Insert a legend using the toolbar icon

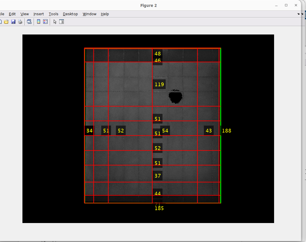[x=45, y=22]
